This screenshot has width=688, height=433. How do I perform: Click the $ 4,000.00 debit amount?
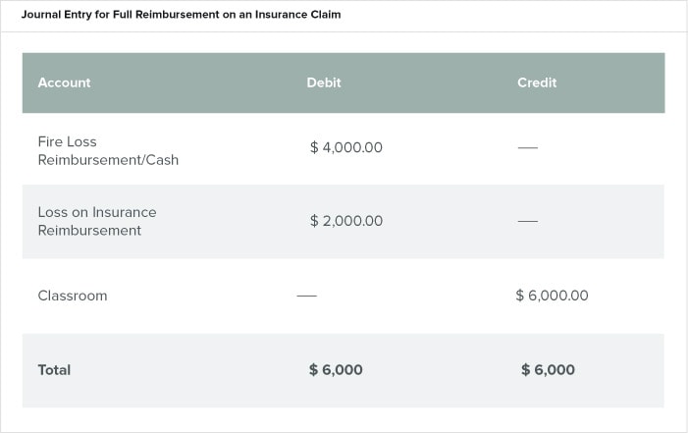point(346,147)
